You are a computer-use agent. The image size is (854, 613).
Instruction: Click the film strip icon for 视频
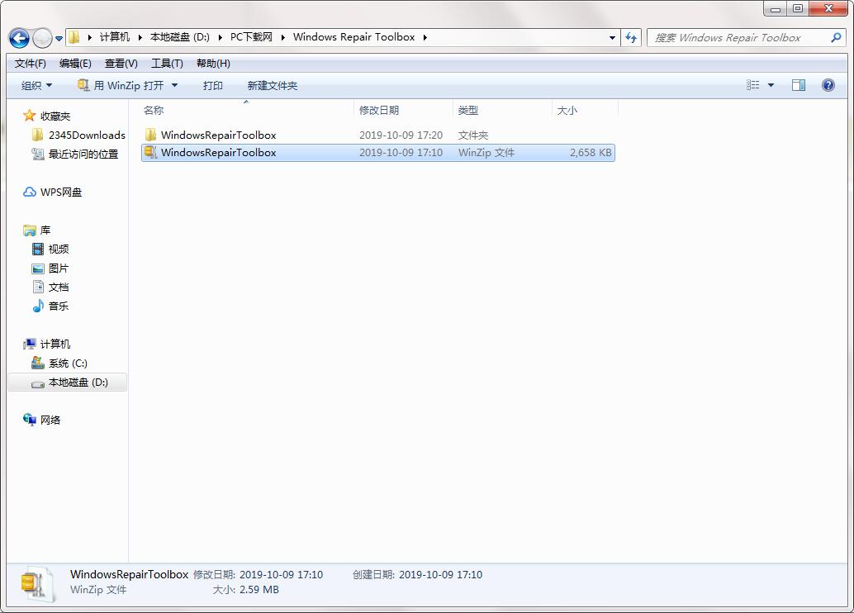pos(38,249)
